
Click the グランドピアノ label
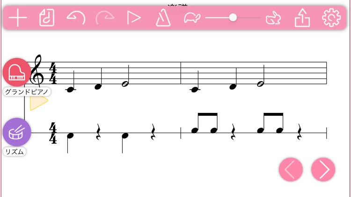pos(27,92)
